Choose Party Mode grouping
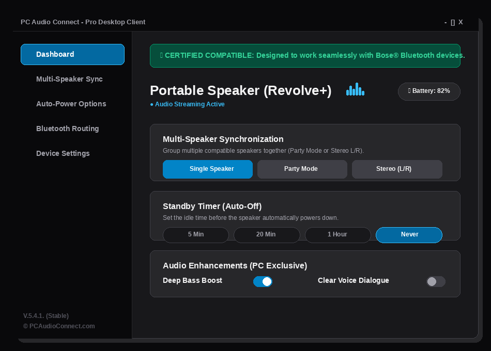 [x=302, y=169]
